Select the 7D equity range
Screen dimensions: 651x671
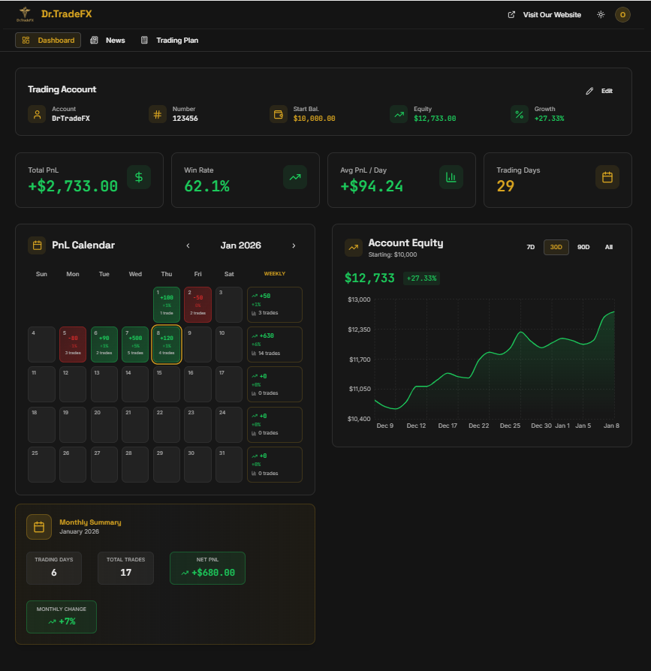click(530, 247)
